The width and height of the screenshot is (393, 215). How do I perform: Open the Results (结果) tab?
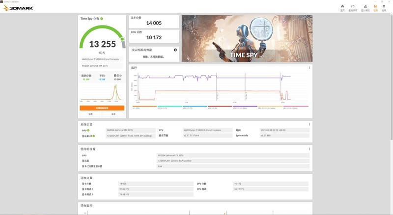point(376,8)
